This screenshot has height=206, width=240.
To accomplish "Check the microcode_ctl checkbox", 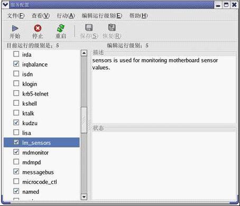I will coord(16,181).
